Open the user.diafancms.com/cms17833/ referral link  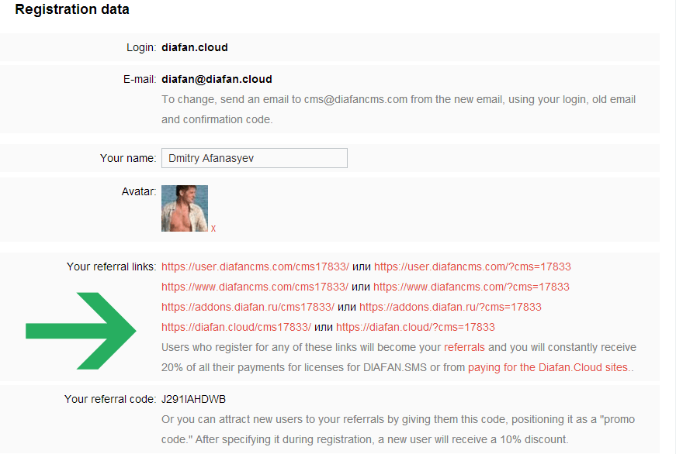(x=255, y=267)
